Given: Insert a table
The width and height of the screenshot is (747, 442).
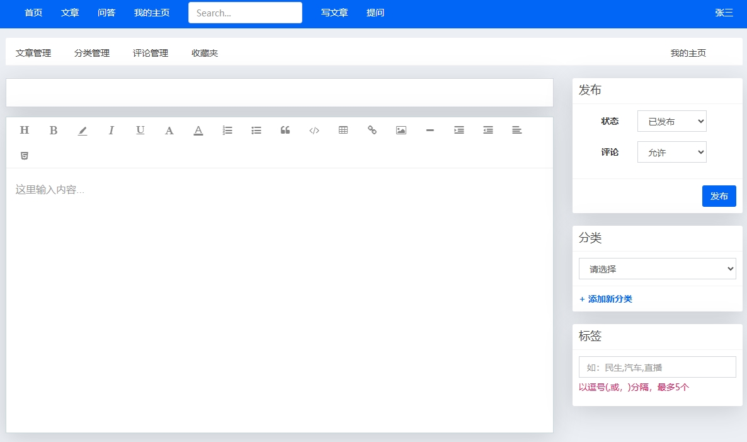Looking at the screenshot, I should click(x=343, y=130).
